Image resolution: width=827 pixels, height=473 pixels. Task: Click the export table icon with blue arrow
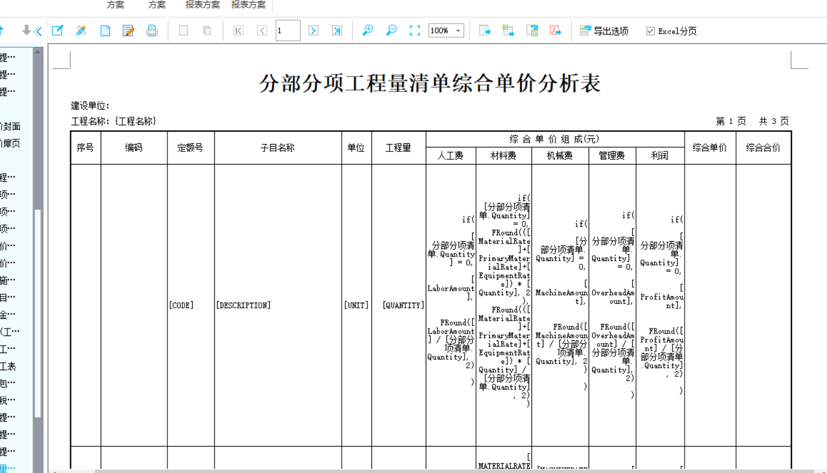(x=485, y=30)
